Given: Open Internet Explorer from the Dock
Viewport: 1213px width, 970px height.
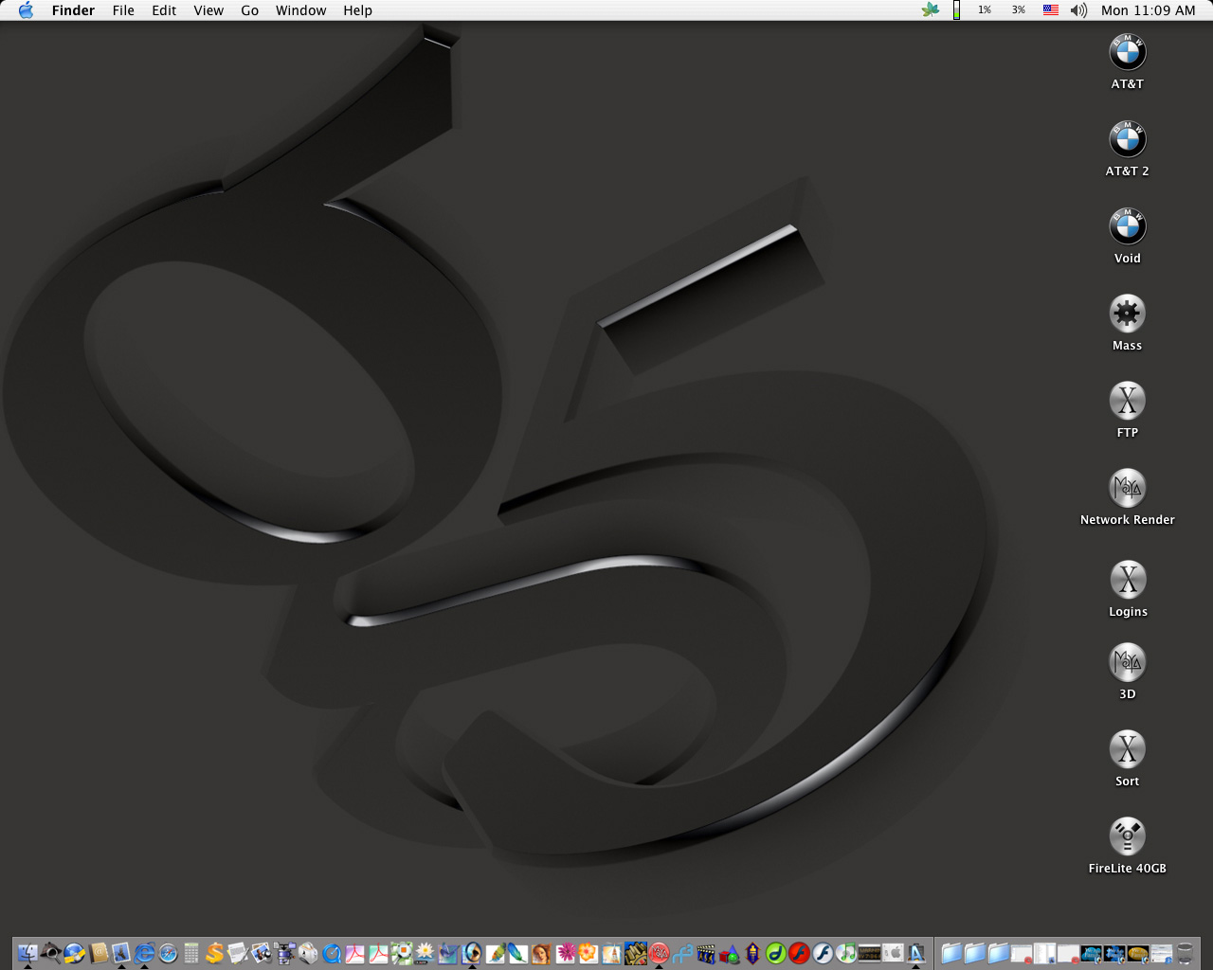Looking at the screenshot, I should pos(144,952).
